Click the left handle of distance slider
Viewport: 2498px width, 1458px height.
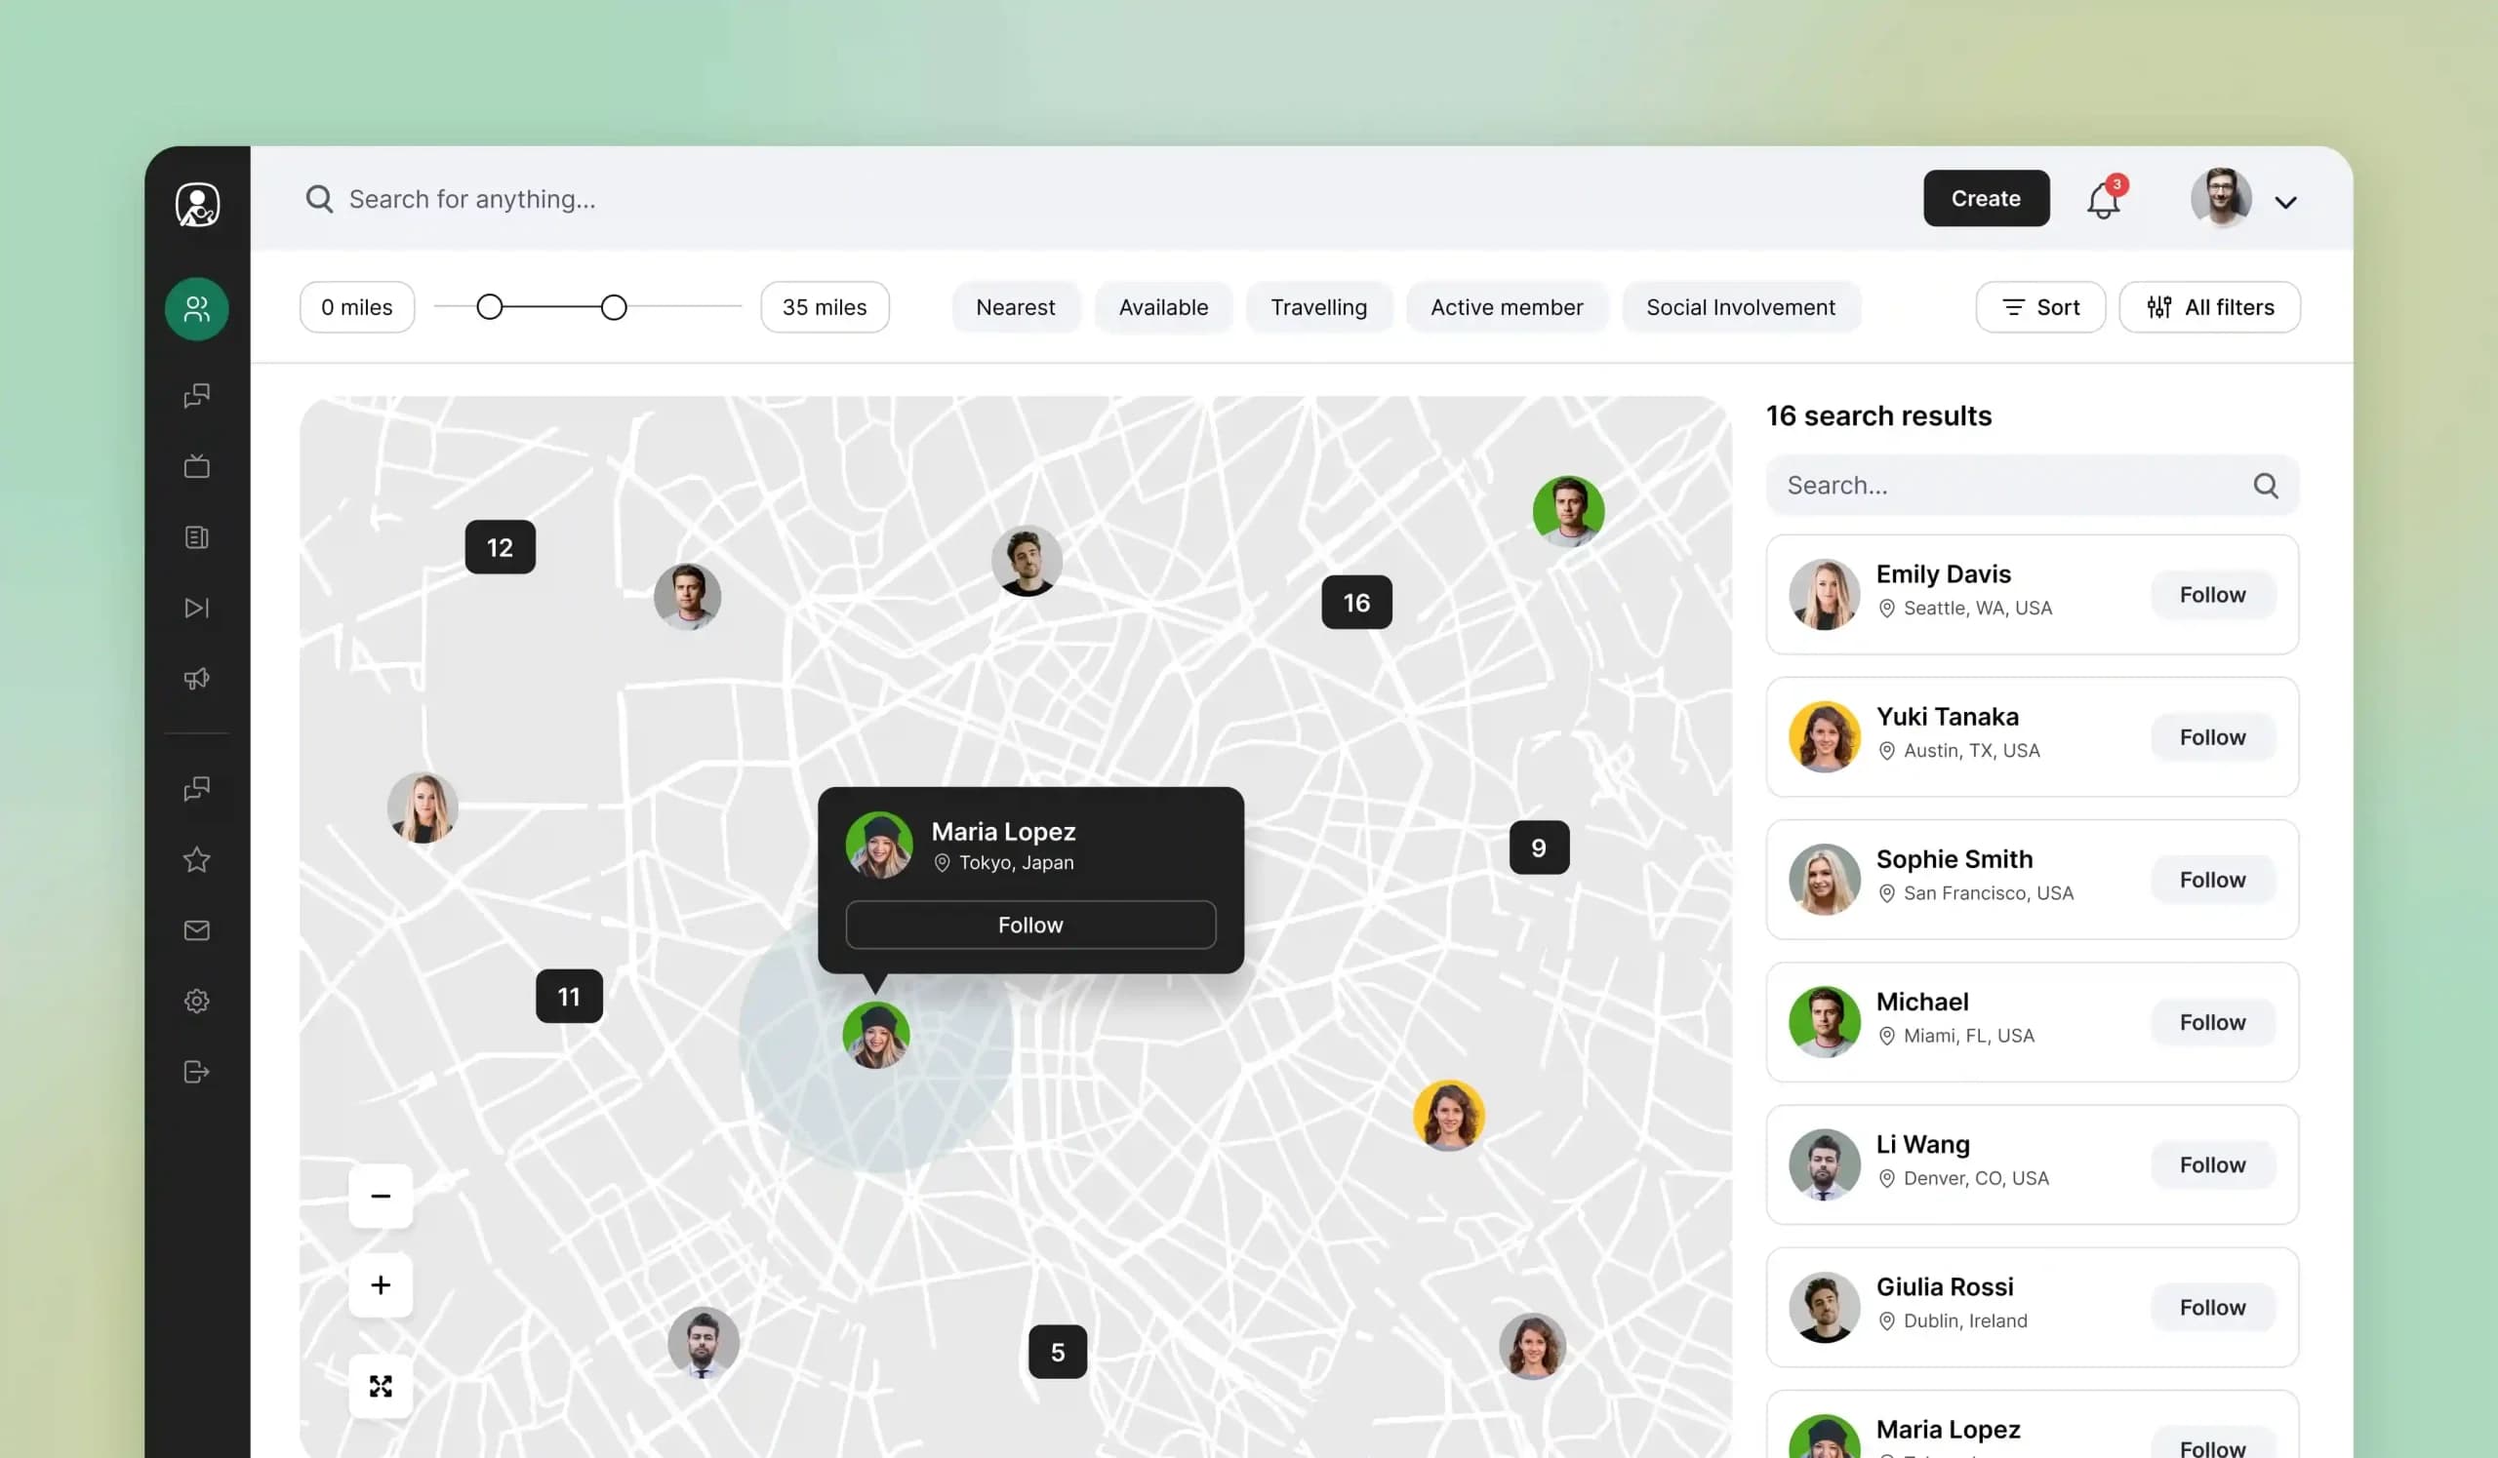(490, 307)
